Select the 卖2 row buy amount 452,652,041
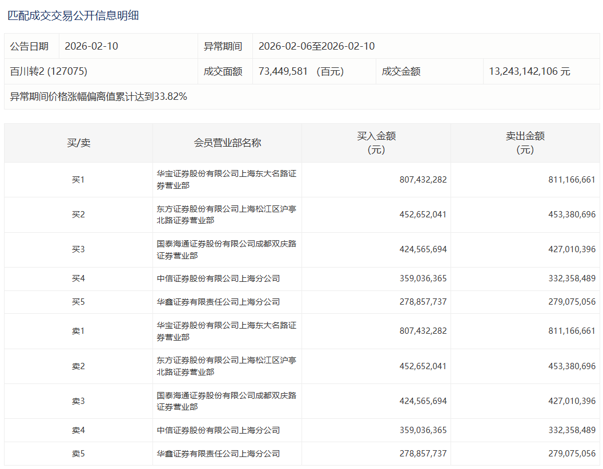This screenshot has height=469, width=603. (423, 366)
